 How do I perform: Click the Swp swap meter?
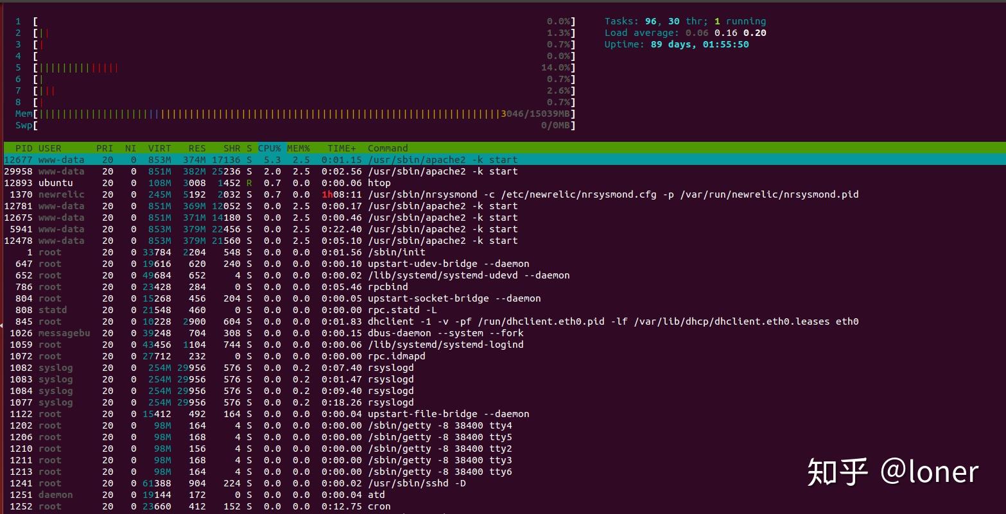coord(289,125)
